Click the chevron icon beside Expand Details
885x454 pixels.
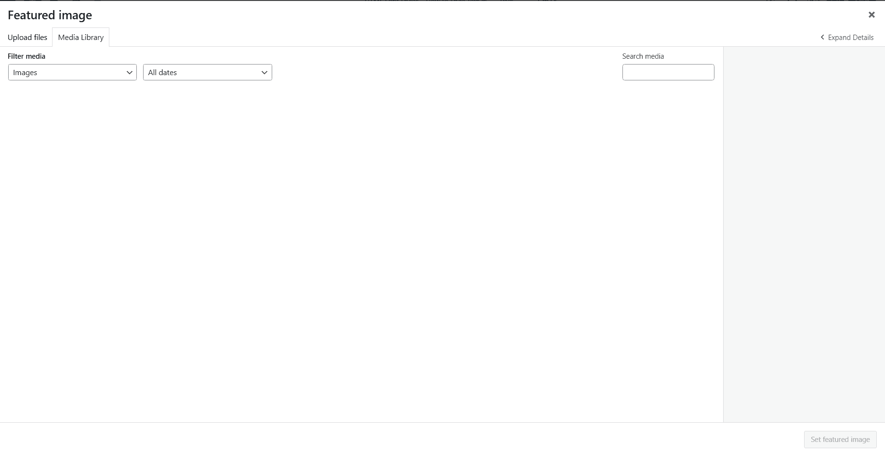coord(822,38)
